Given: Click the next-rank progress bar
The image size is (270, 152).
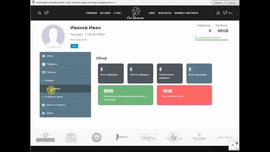Looking at the screenshot, I should [212, 40].
